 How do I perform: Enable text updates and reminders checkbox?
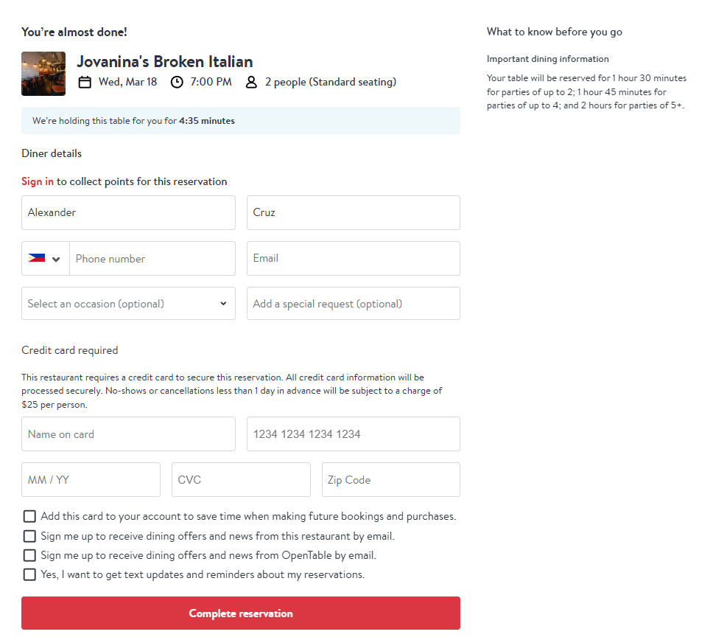(x=29, y=574)
